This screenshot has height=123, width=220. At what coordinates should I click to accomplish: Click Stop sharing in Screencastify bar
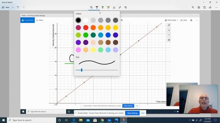tap(132, 113)
